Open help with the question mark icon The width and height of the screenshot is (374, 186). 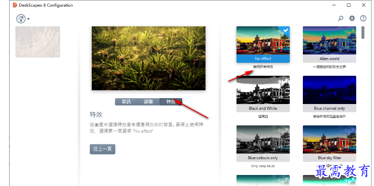point(363,18)
